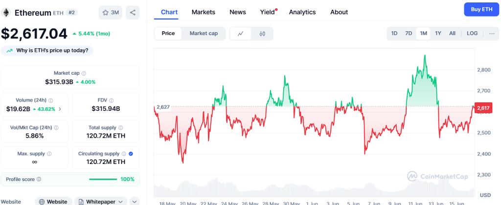
Task: Expand more website links chevron
Action: 135,202
